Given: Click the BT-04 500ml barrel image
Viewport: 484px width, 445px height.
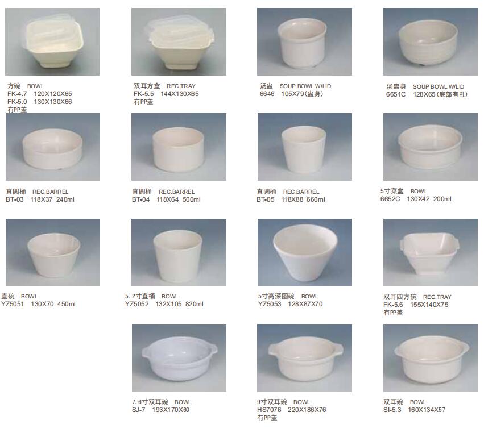Looking at the screenshot, I should pyautogui.click(x=179, y=147).
